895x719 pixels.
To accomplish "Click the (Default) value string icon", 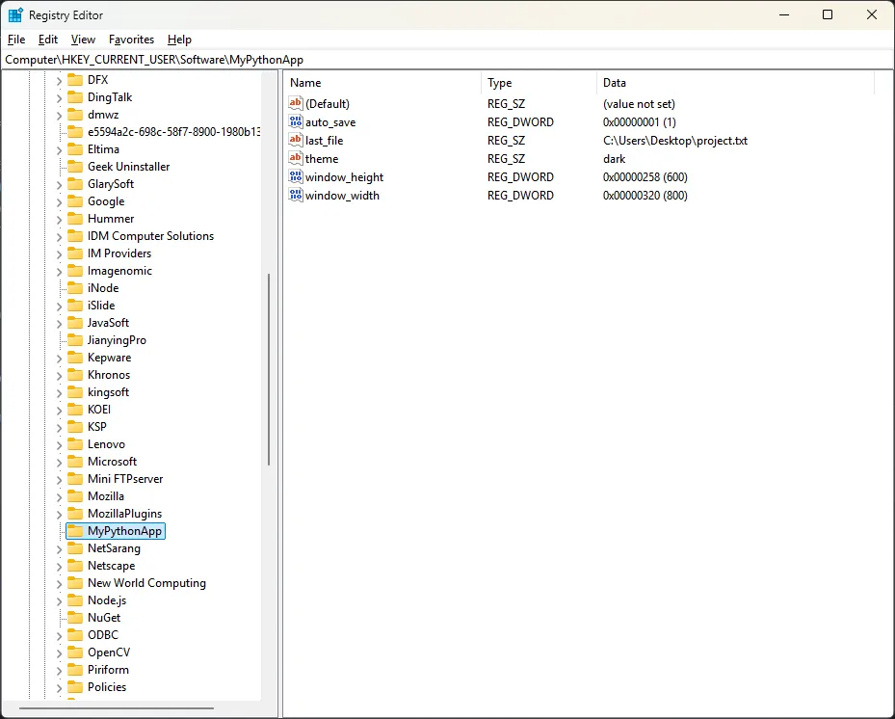I will (x=296, y=104).
